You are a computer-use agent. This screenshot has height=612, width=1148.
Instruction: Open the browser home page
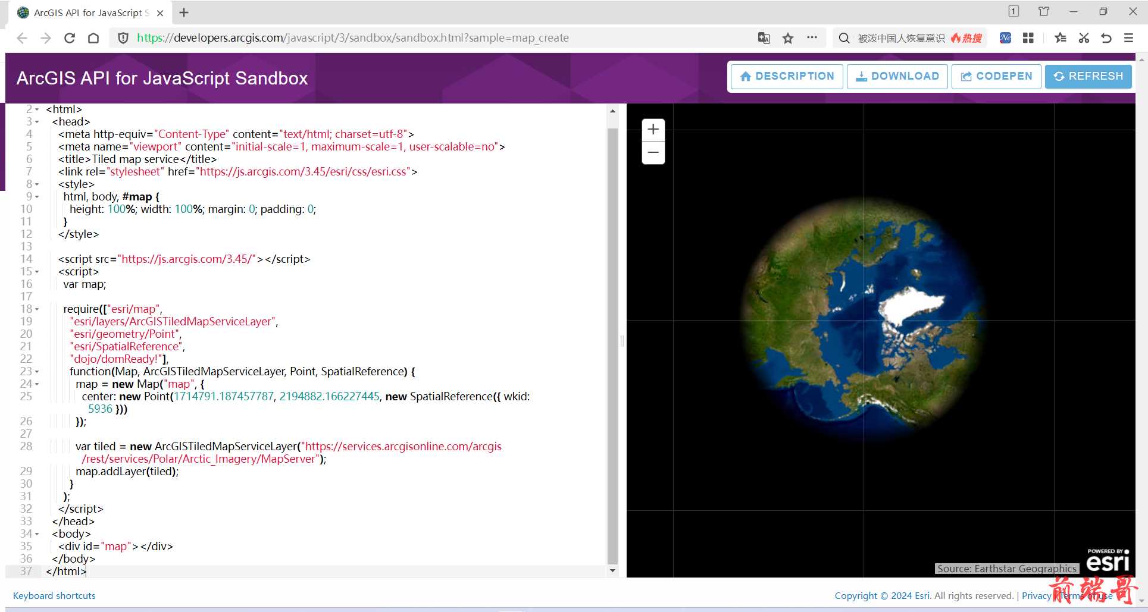pos(93,38)
